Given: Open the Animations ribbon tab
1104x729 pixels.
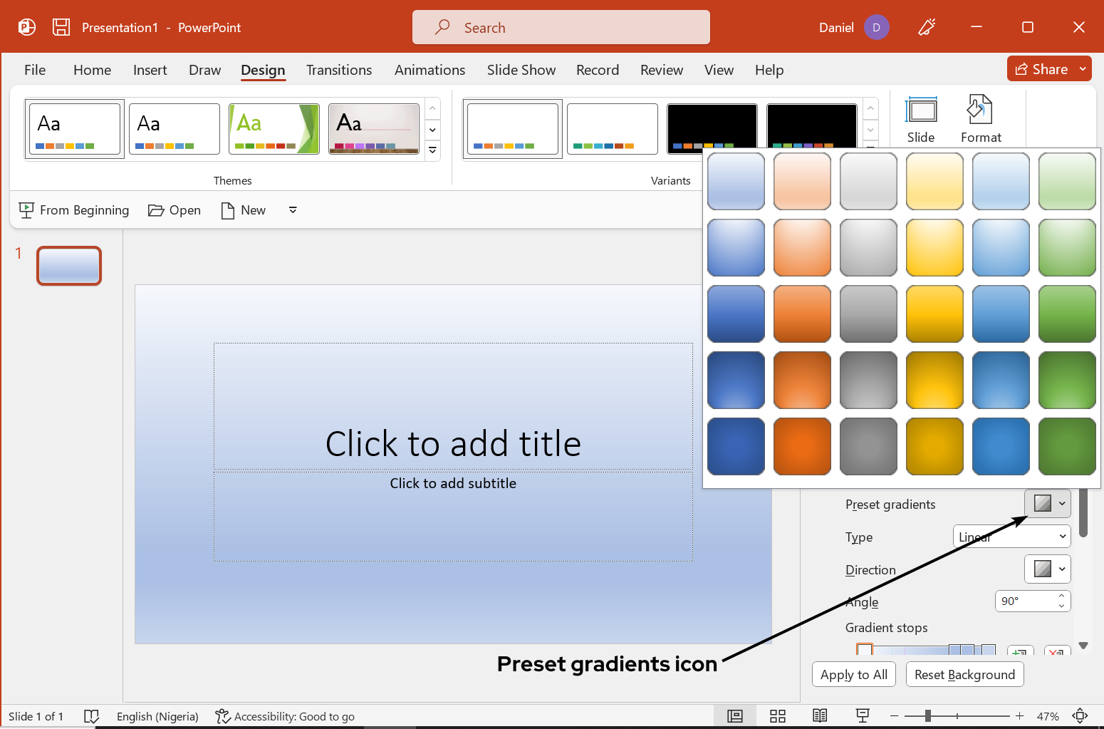Looking at the screenshot, I should [429, 70].
